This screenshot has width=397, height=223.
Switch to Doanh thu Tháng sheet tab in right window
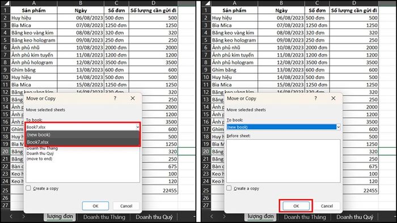[x=305, y=217]
